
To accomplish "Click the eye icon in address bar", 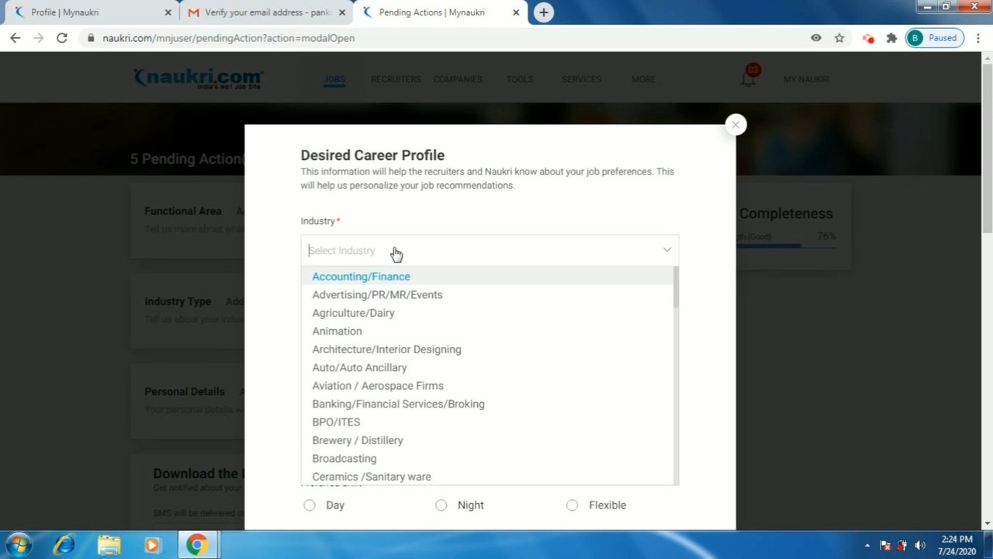I will point(816,38).
